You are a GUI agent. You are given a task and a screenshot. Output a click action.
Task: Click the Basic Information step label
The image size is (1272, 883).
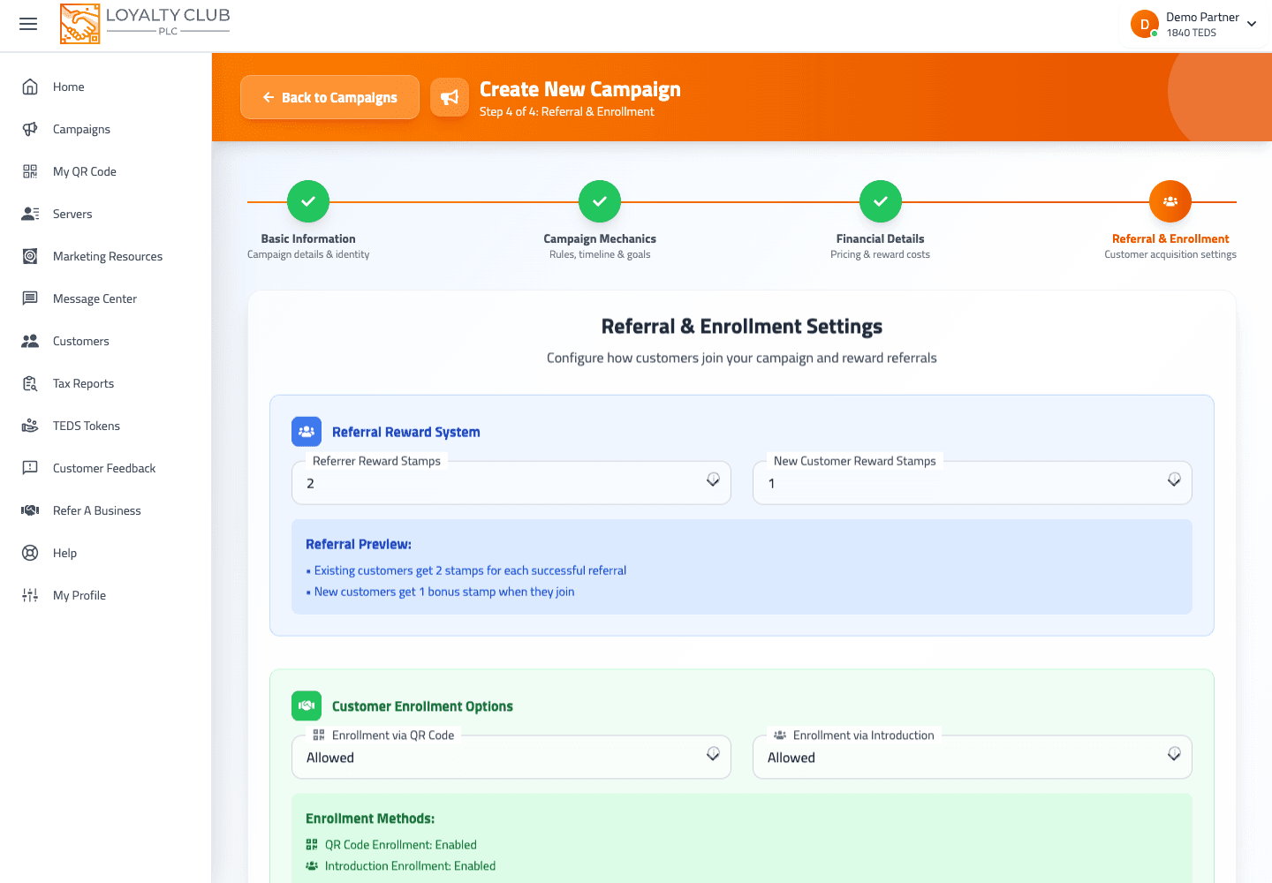(x=308, y=238)
